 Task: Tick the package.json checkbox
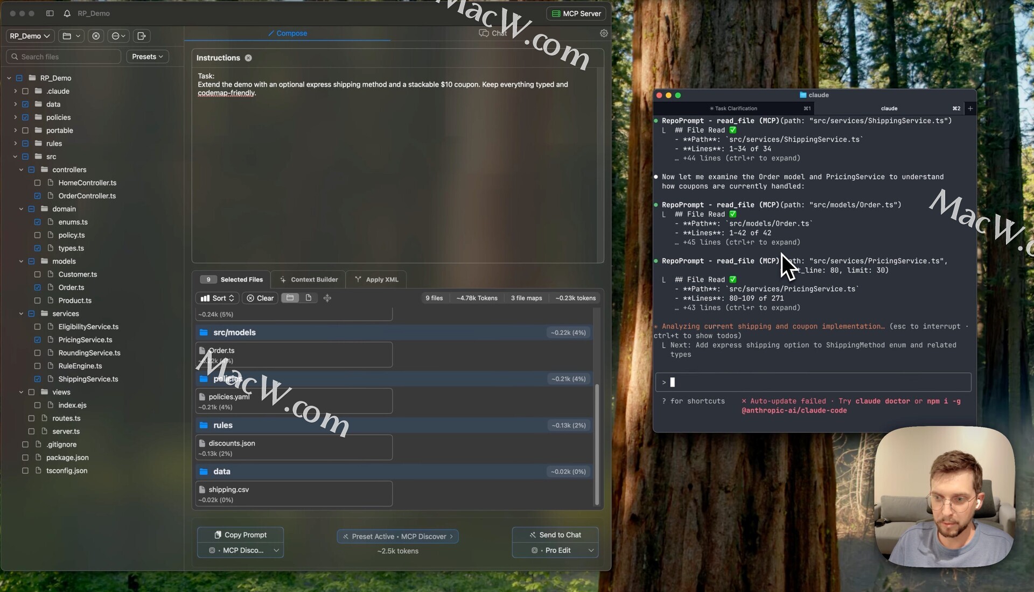coord(25,457)
